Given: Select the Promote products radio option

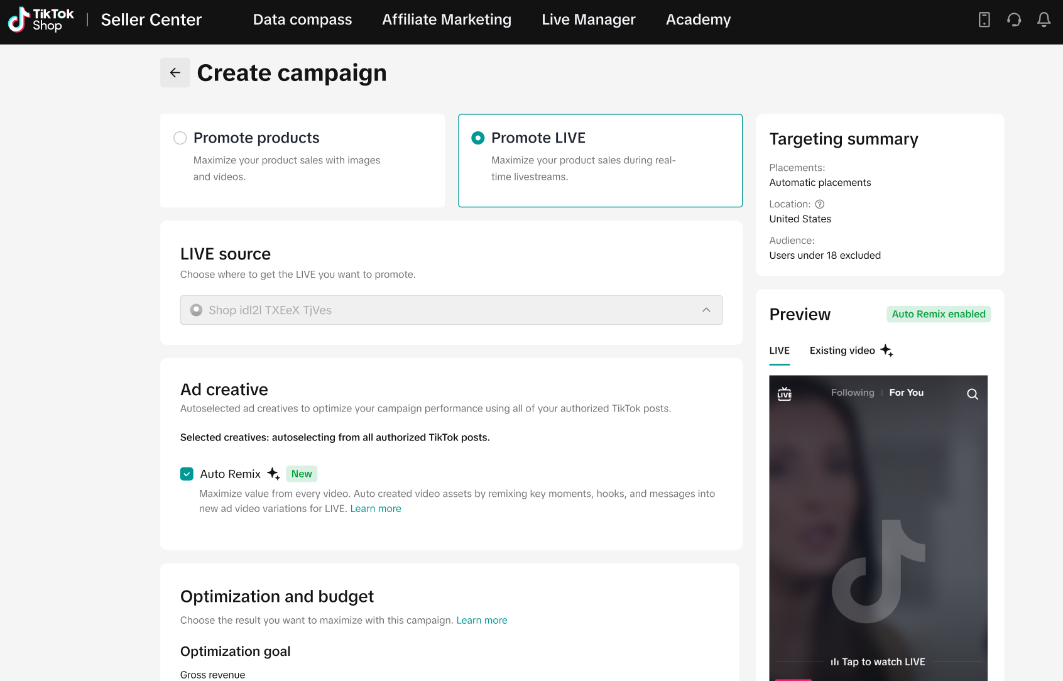Looking at the screenshot, I should [x=180, y=138].
